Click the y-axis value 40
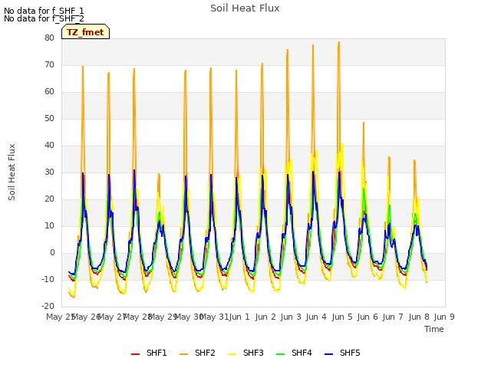Viewport: 491px width, 368px height. point(49,146)
